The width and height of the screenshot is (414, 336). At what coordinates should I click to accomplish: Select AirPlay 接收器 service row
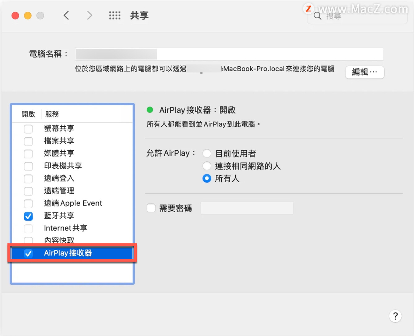click(73, 253)
